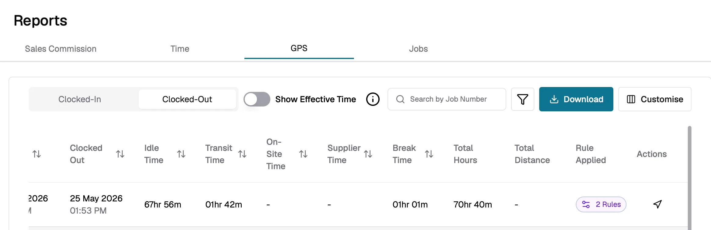Sort by Break Time column arrows
Image resolution: width=711 pixels, height=230 pixels.
tap(429, 154)
